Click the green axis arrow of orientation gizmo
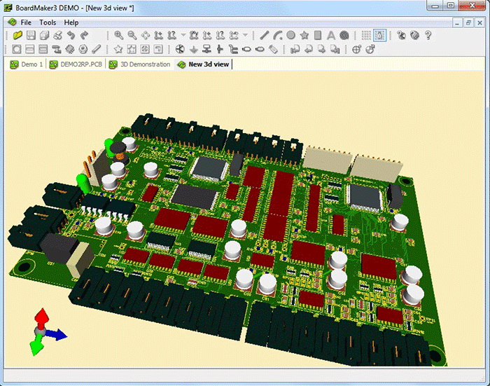 coord(36,345)
